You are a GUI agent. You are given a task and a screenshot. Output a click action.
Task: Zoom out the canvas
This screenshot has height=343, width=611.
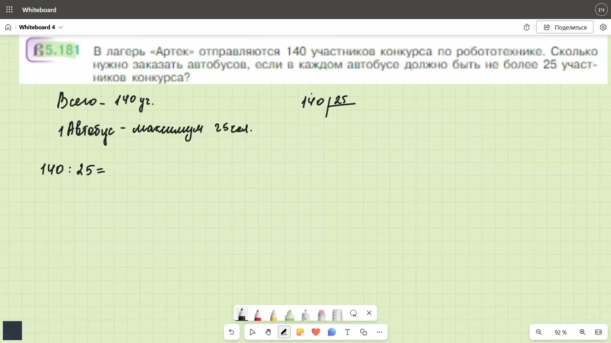(539, 332)
